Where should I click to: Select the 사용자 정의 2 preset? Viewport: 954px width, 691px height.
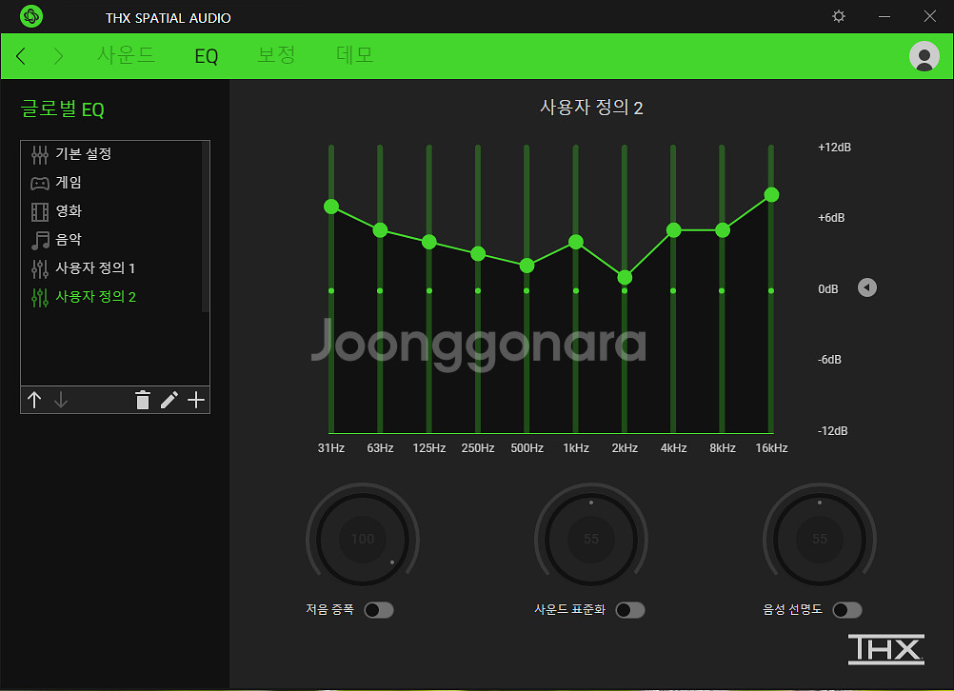112,297
